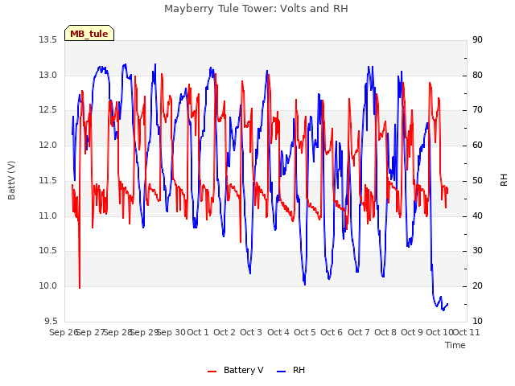The height and width of the screenshot is (386, 515).
Task: Click the red voltage dip below 10.0
Action: 80,288
